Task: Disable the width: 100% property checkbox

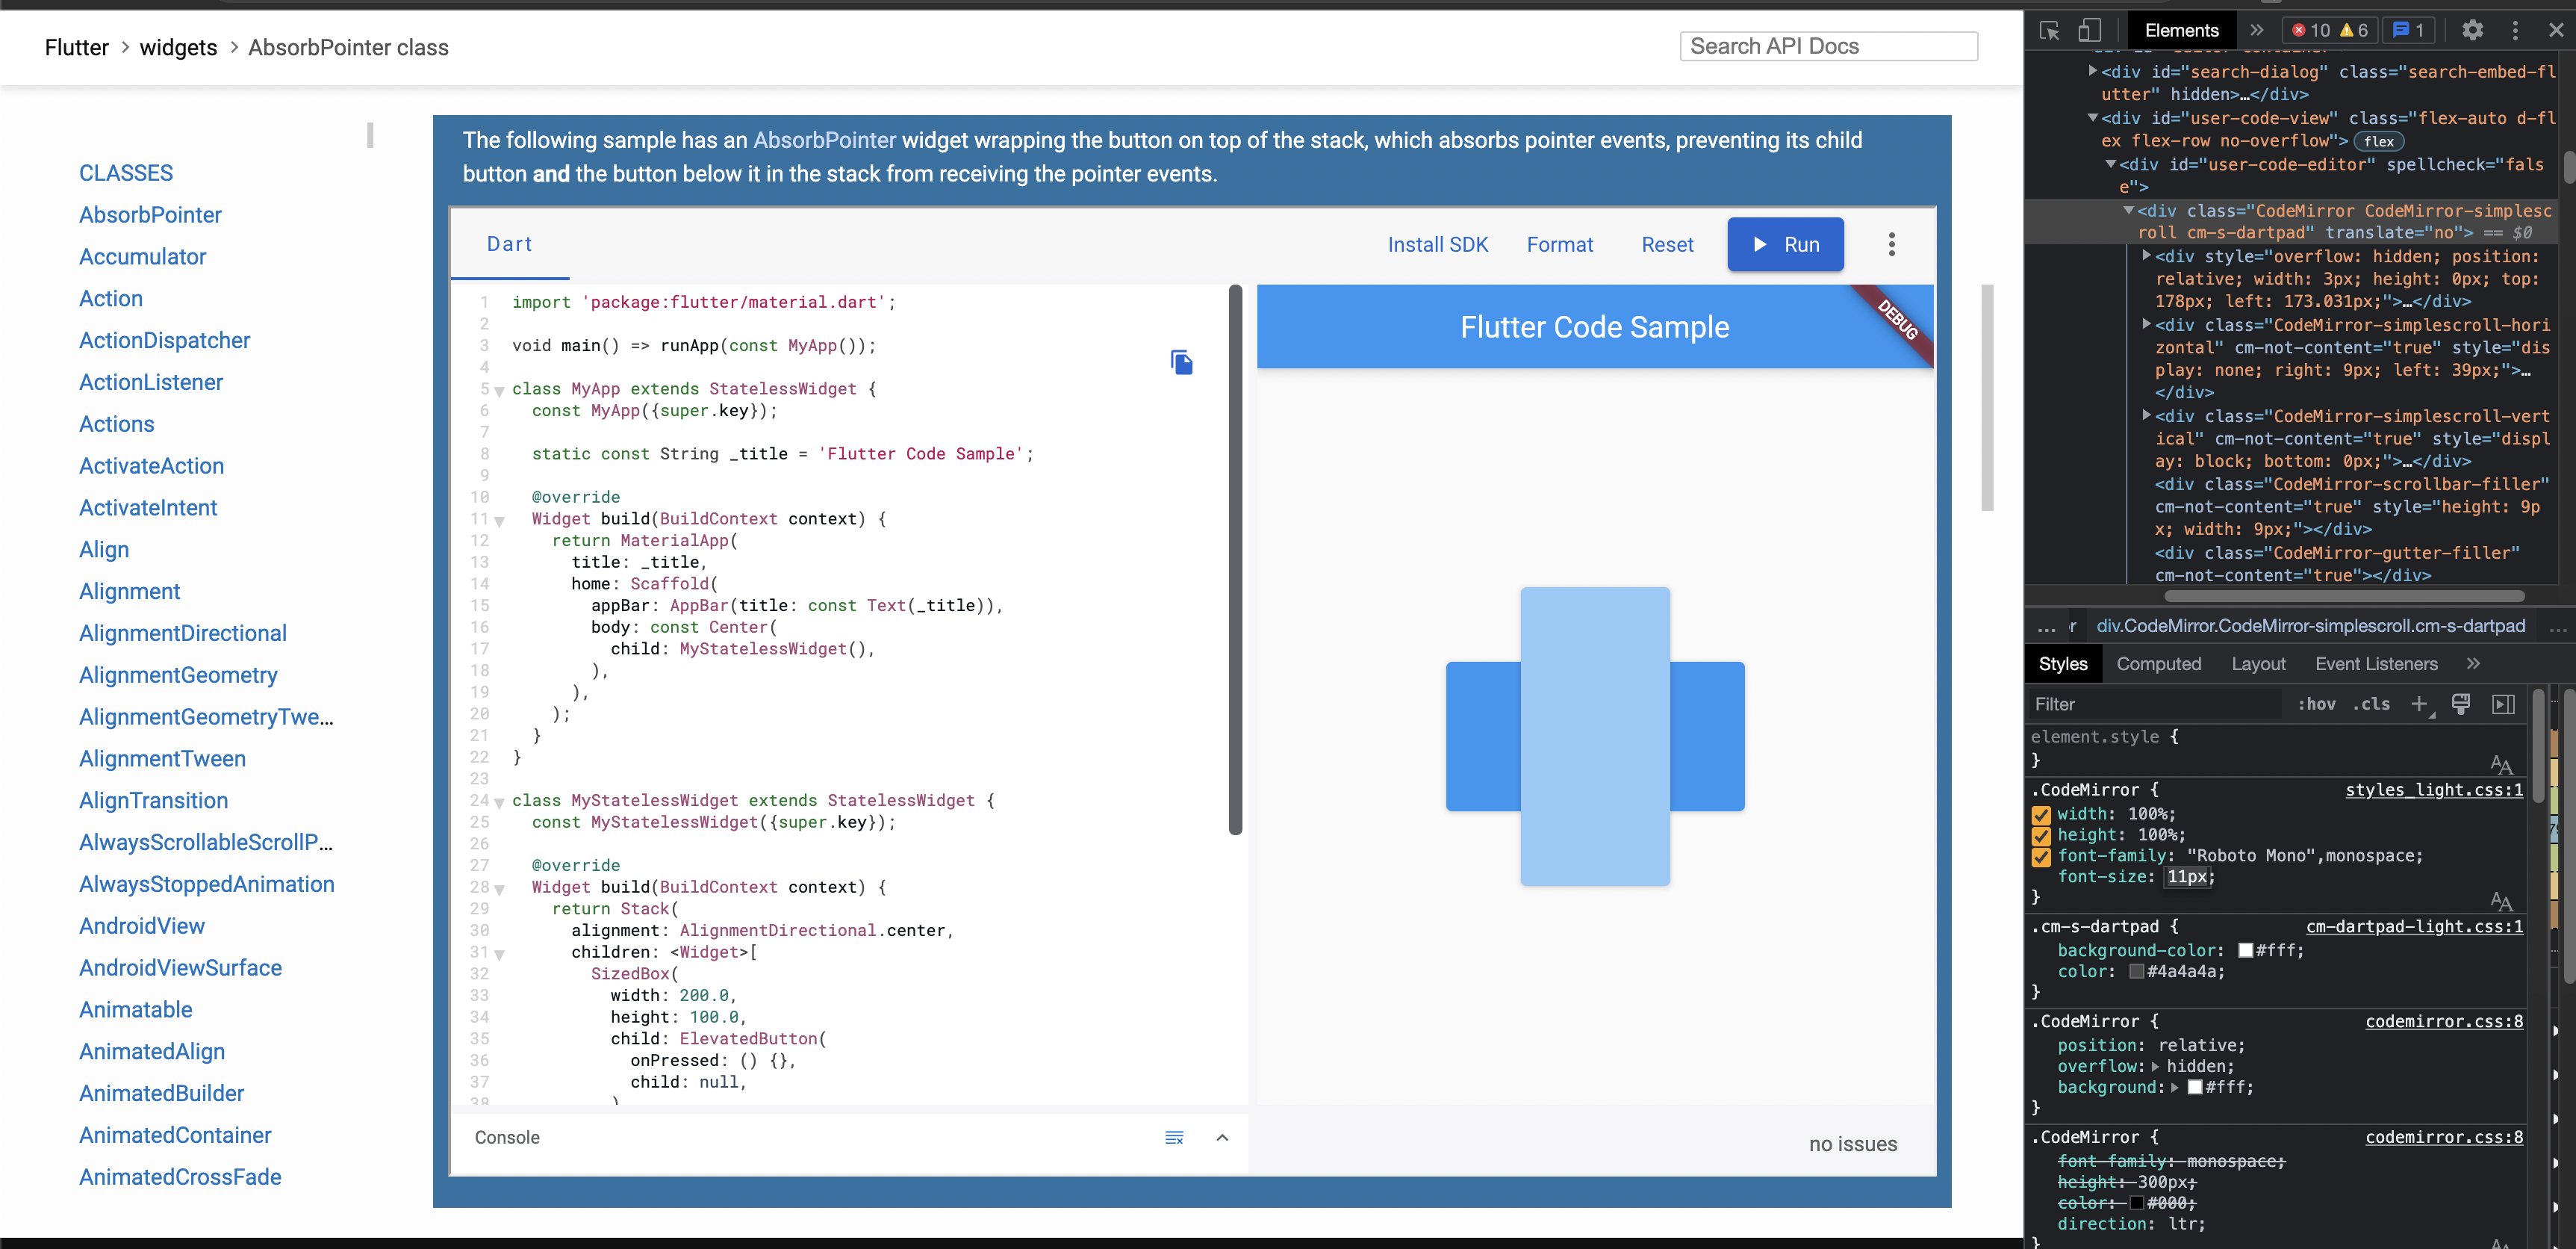Action: point(2043,813)
